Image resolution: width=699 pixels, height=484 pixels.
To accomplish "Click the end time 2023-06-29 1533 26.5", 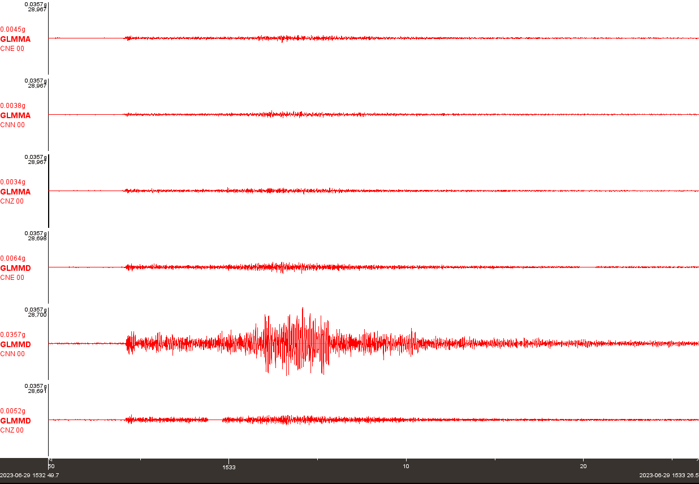I will pos(669,475).
